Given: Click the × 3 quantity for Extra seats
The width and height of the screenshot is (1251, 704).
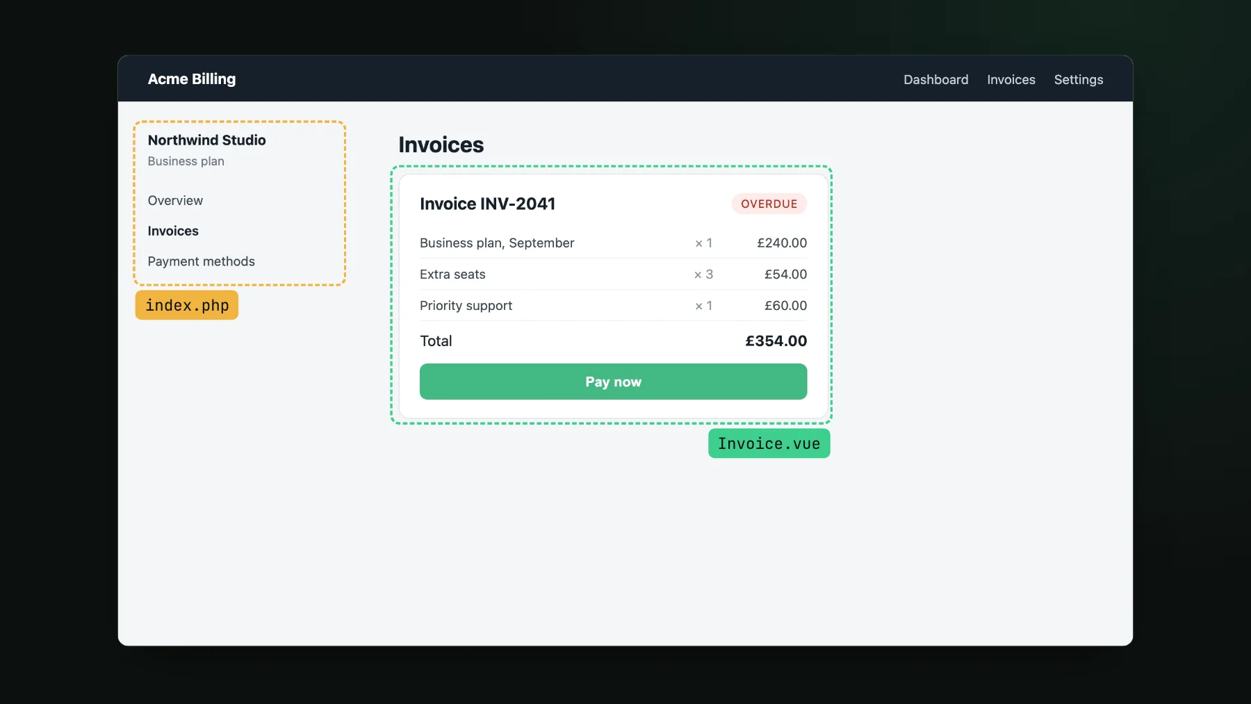Looking at the screenshot, I should [703, 275].
